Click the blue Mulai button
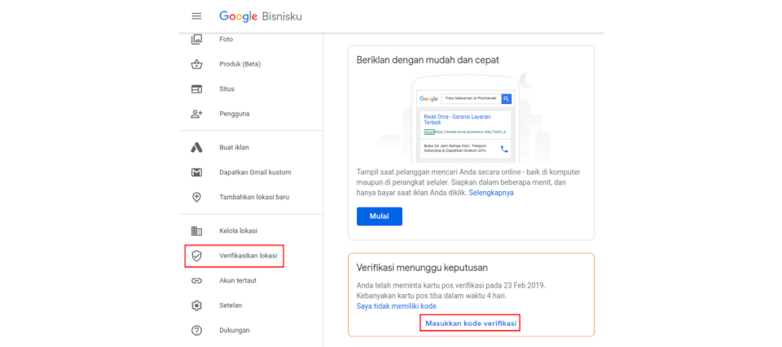Screen dimensions: 782x347 (x=379, y=216)
